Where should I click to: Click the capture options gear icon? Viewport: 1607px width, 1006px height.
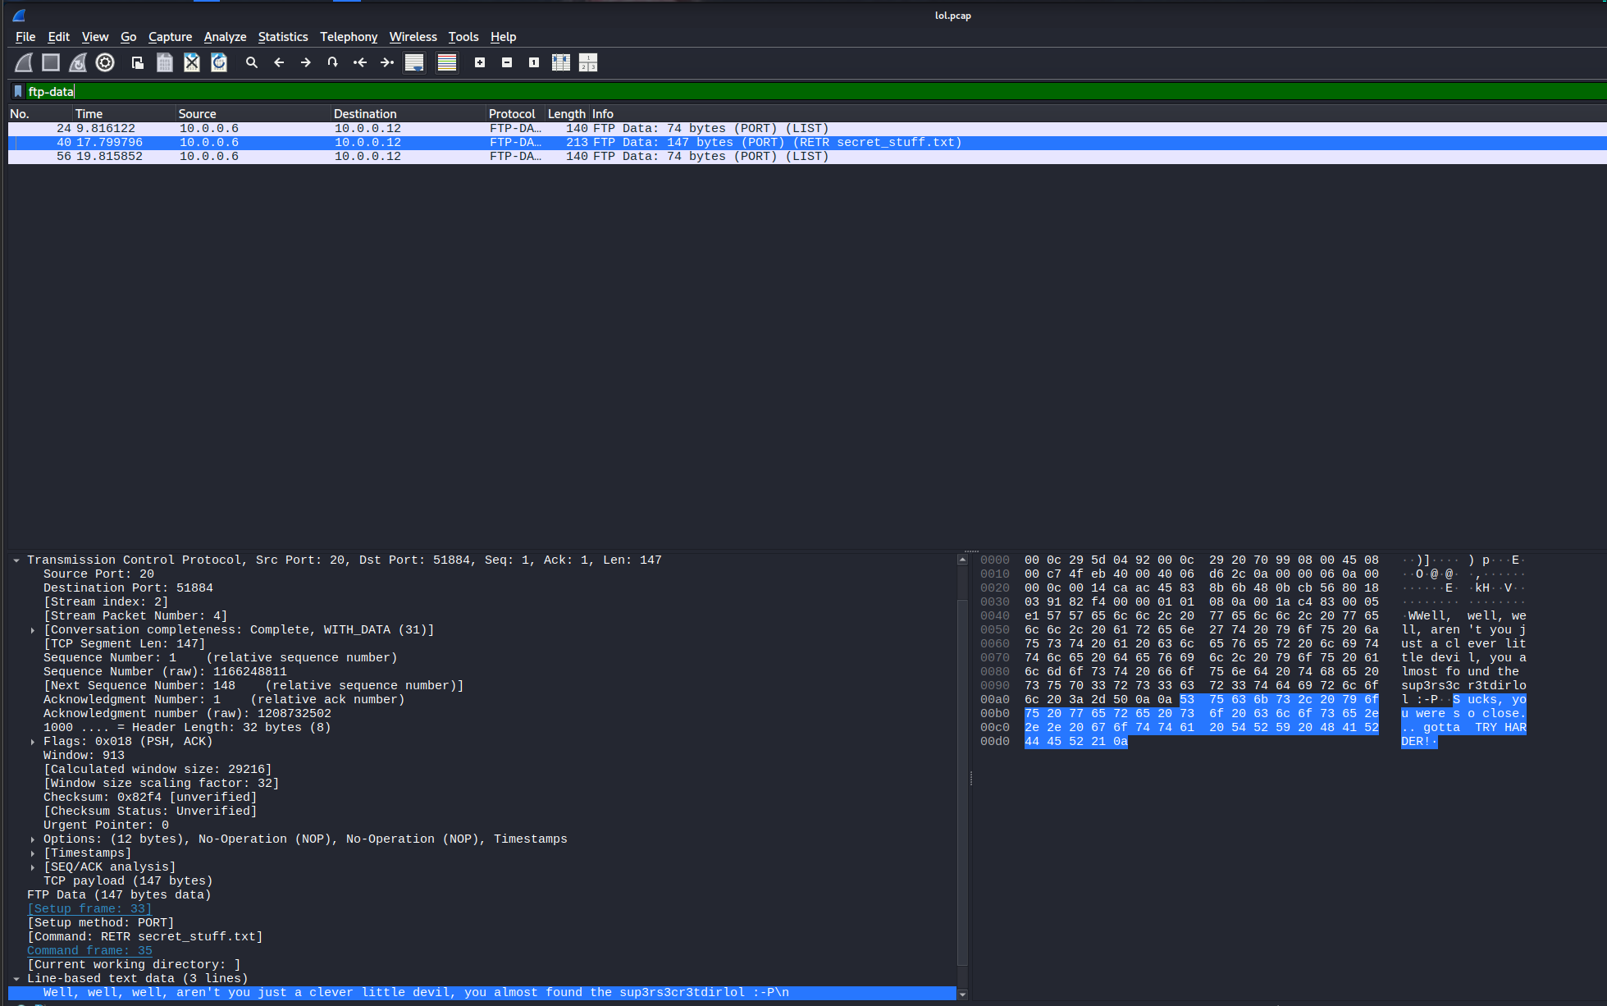click(x=105, y=62)
